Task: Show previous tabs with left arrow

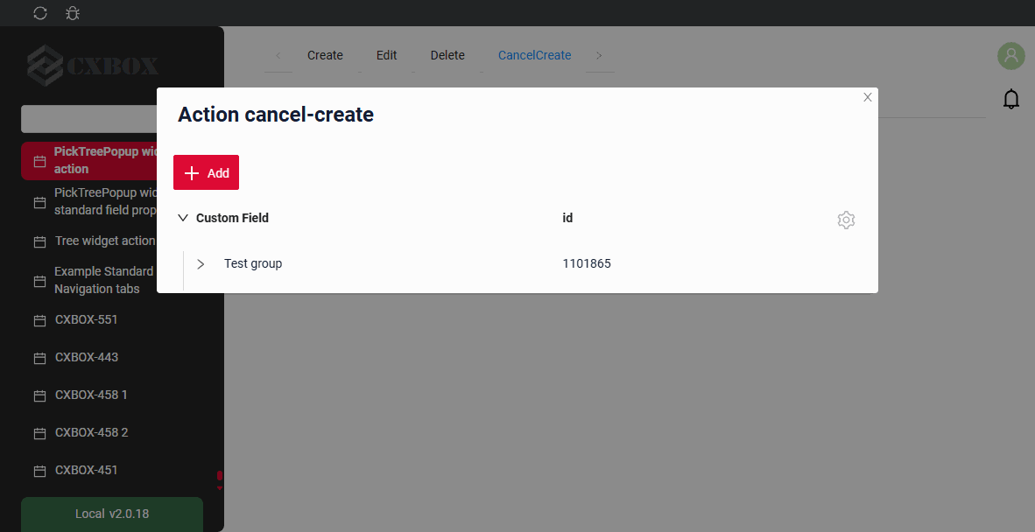Action: click(278, 55)
